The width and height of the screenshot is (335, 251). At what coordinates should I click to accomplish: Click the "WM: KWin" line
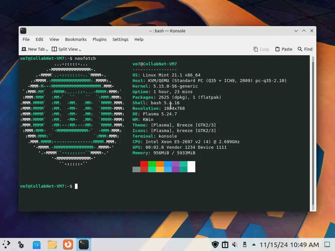click(x=143, y=120)
